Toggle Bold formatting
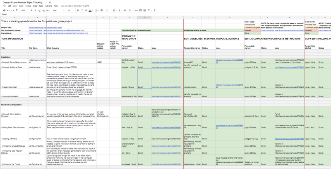 [x=78, y=10]
